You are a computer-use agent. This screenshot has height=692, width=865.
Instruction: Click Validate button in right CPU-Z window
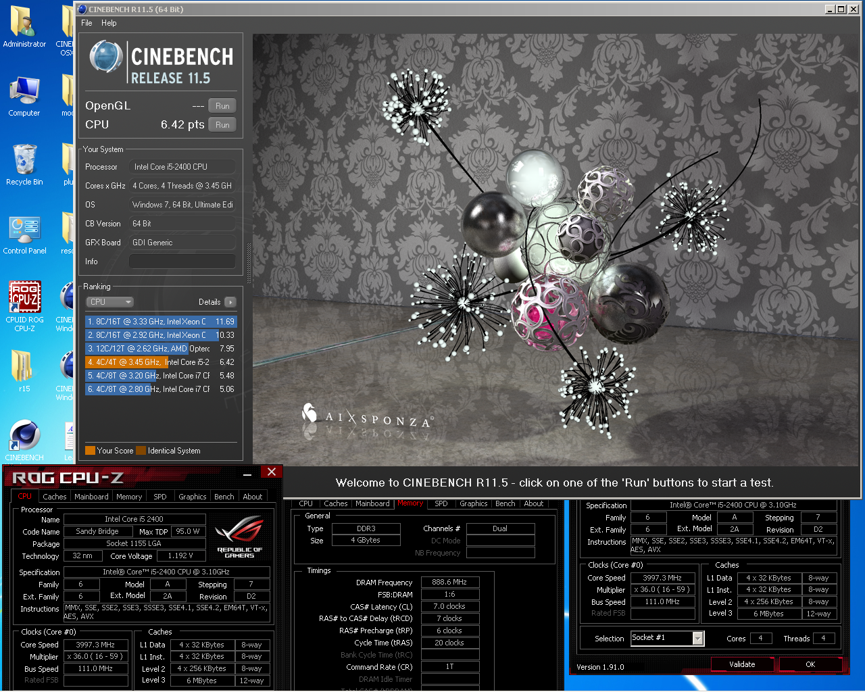coord(742,664)
